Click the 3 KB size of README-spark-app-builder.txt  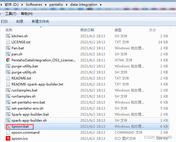[x=164, y=84]
